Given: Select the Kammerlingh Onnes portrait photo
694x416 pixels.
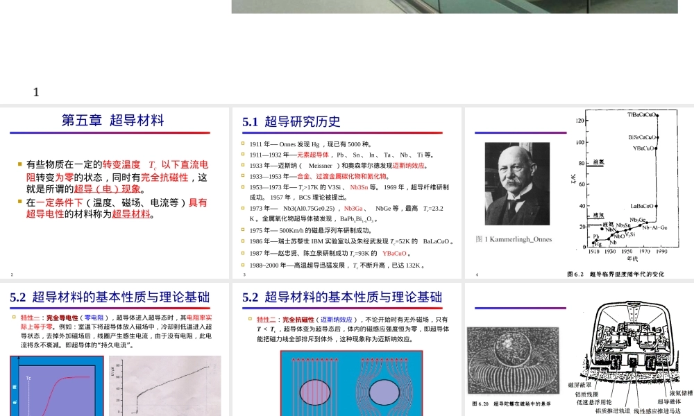Looking at the screenshot, I should (517, 184).
